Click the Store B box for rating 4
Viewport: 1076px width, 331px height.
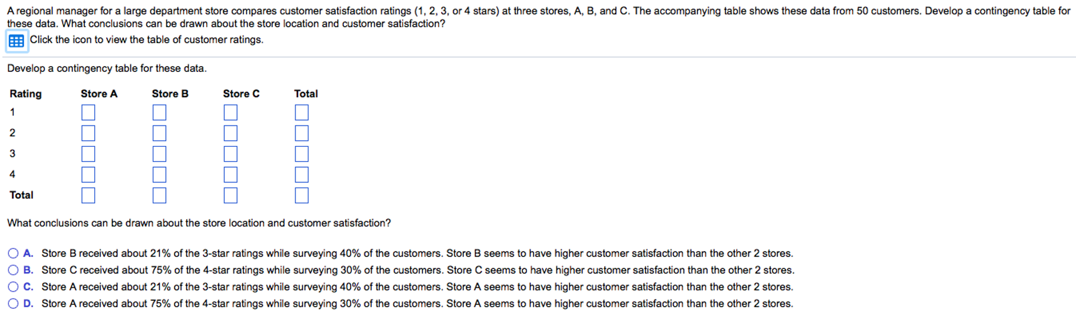(x=159, y=175)
